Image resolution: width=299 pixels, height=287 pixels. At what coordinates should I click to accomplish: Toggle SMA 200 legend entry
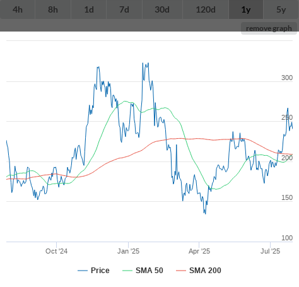[x=199, y=271]
